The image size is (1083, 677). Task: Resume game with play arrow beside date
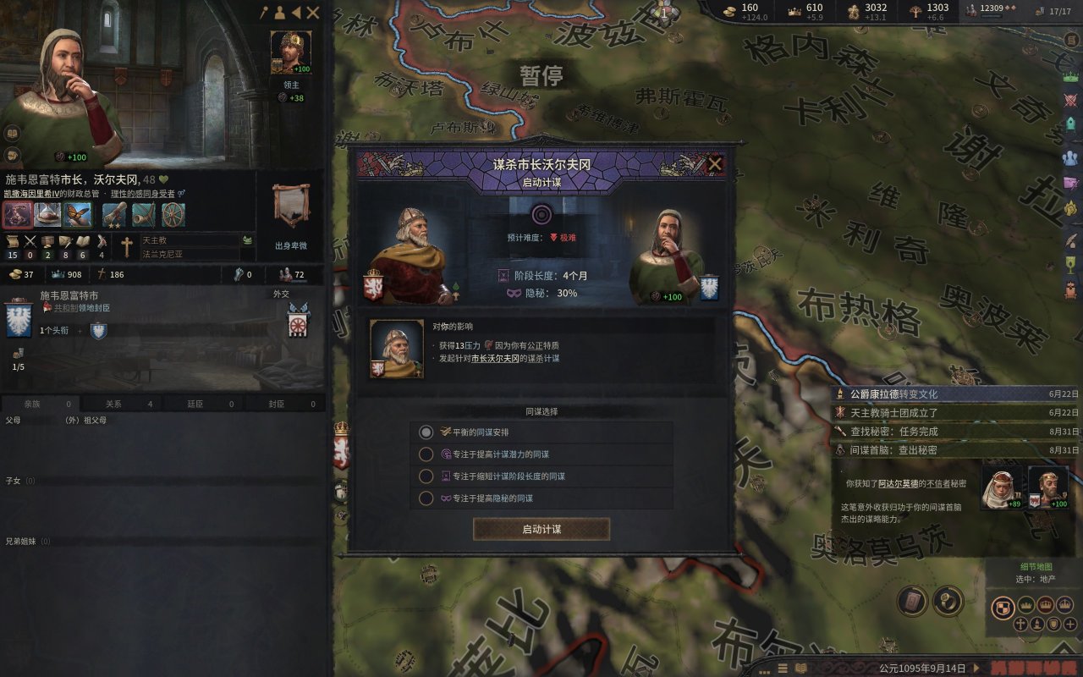point(976,668)
